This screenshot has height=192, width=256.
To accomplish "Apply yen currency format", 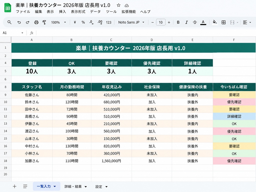I will click(x=75, y=22).
